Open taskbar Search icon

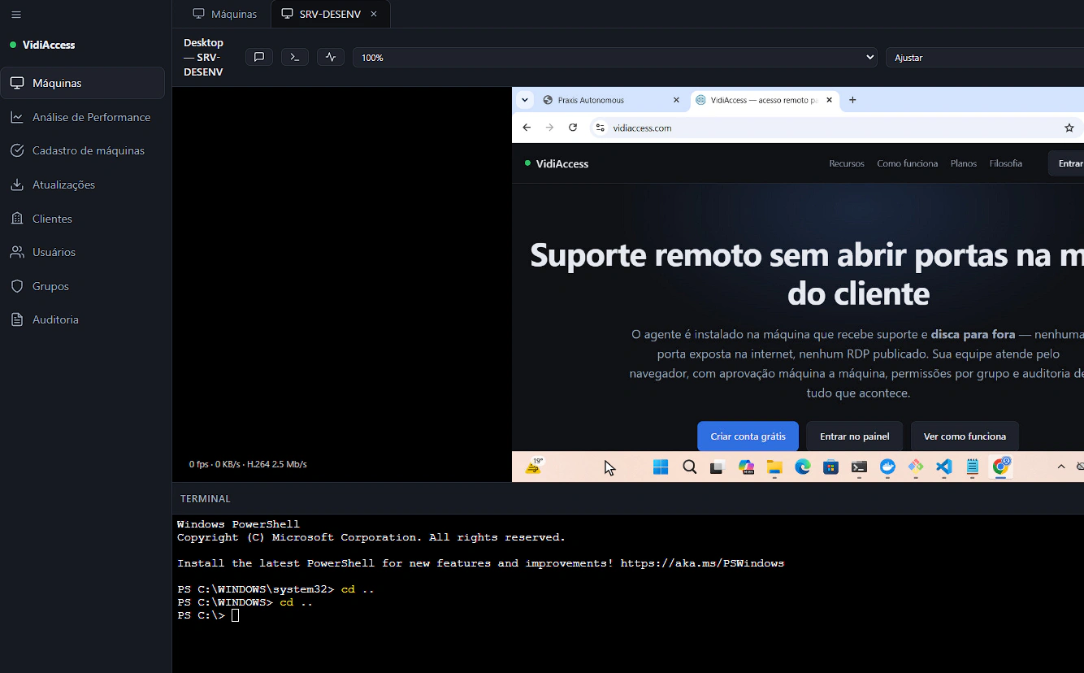689,467
